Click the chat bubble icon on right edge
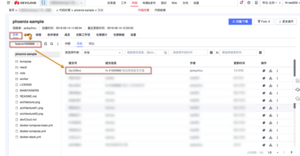This screenshot has width=300, height=156. click(x=298, y=98)
